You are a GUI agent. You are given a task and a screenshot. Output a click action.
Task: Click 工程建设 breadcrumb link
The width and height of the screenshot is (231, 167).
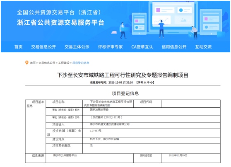(64, 63)
